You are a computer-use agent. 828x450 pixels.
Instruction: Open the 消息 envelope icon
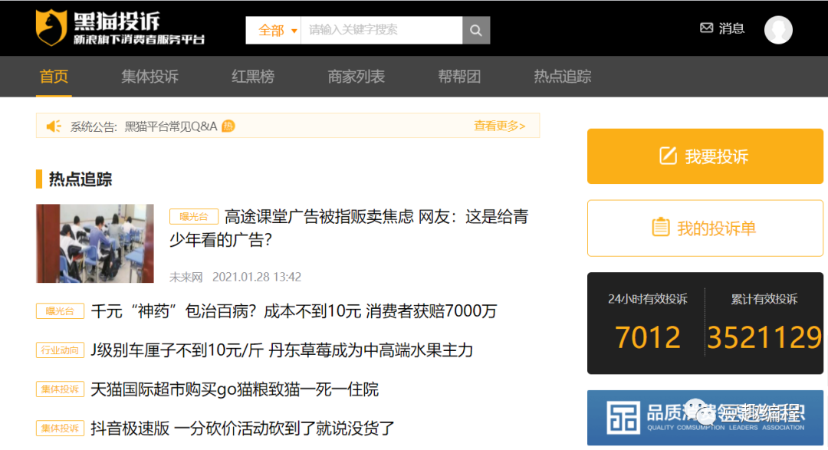pos(706,28)
